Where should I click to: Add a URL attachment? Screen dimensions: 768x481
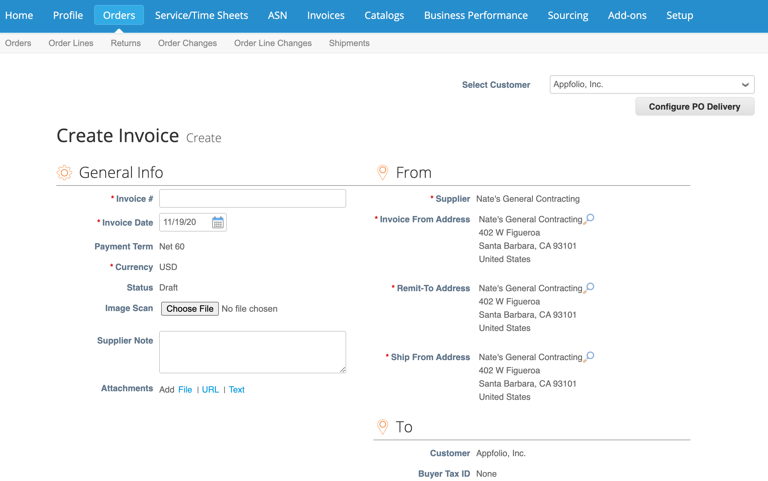tap(211, 389)
